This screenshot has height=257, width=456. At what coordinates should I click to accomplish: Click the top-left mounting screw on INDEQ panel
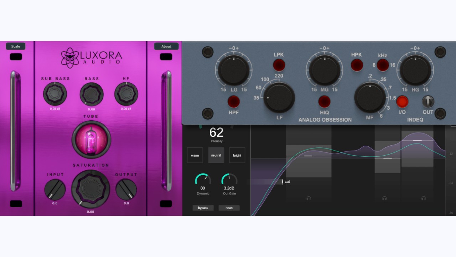pyautogui.click(x=207, y=52)
